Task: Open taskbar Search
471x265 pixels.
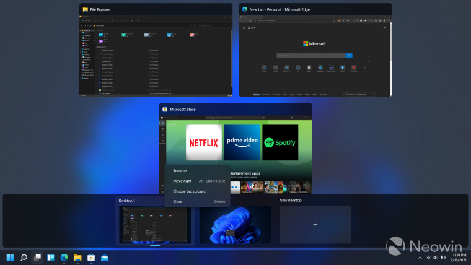Action: point(24,258)
